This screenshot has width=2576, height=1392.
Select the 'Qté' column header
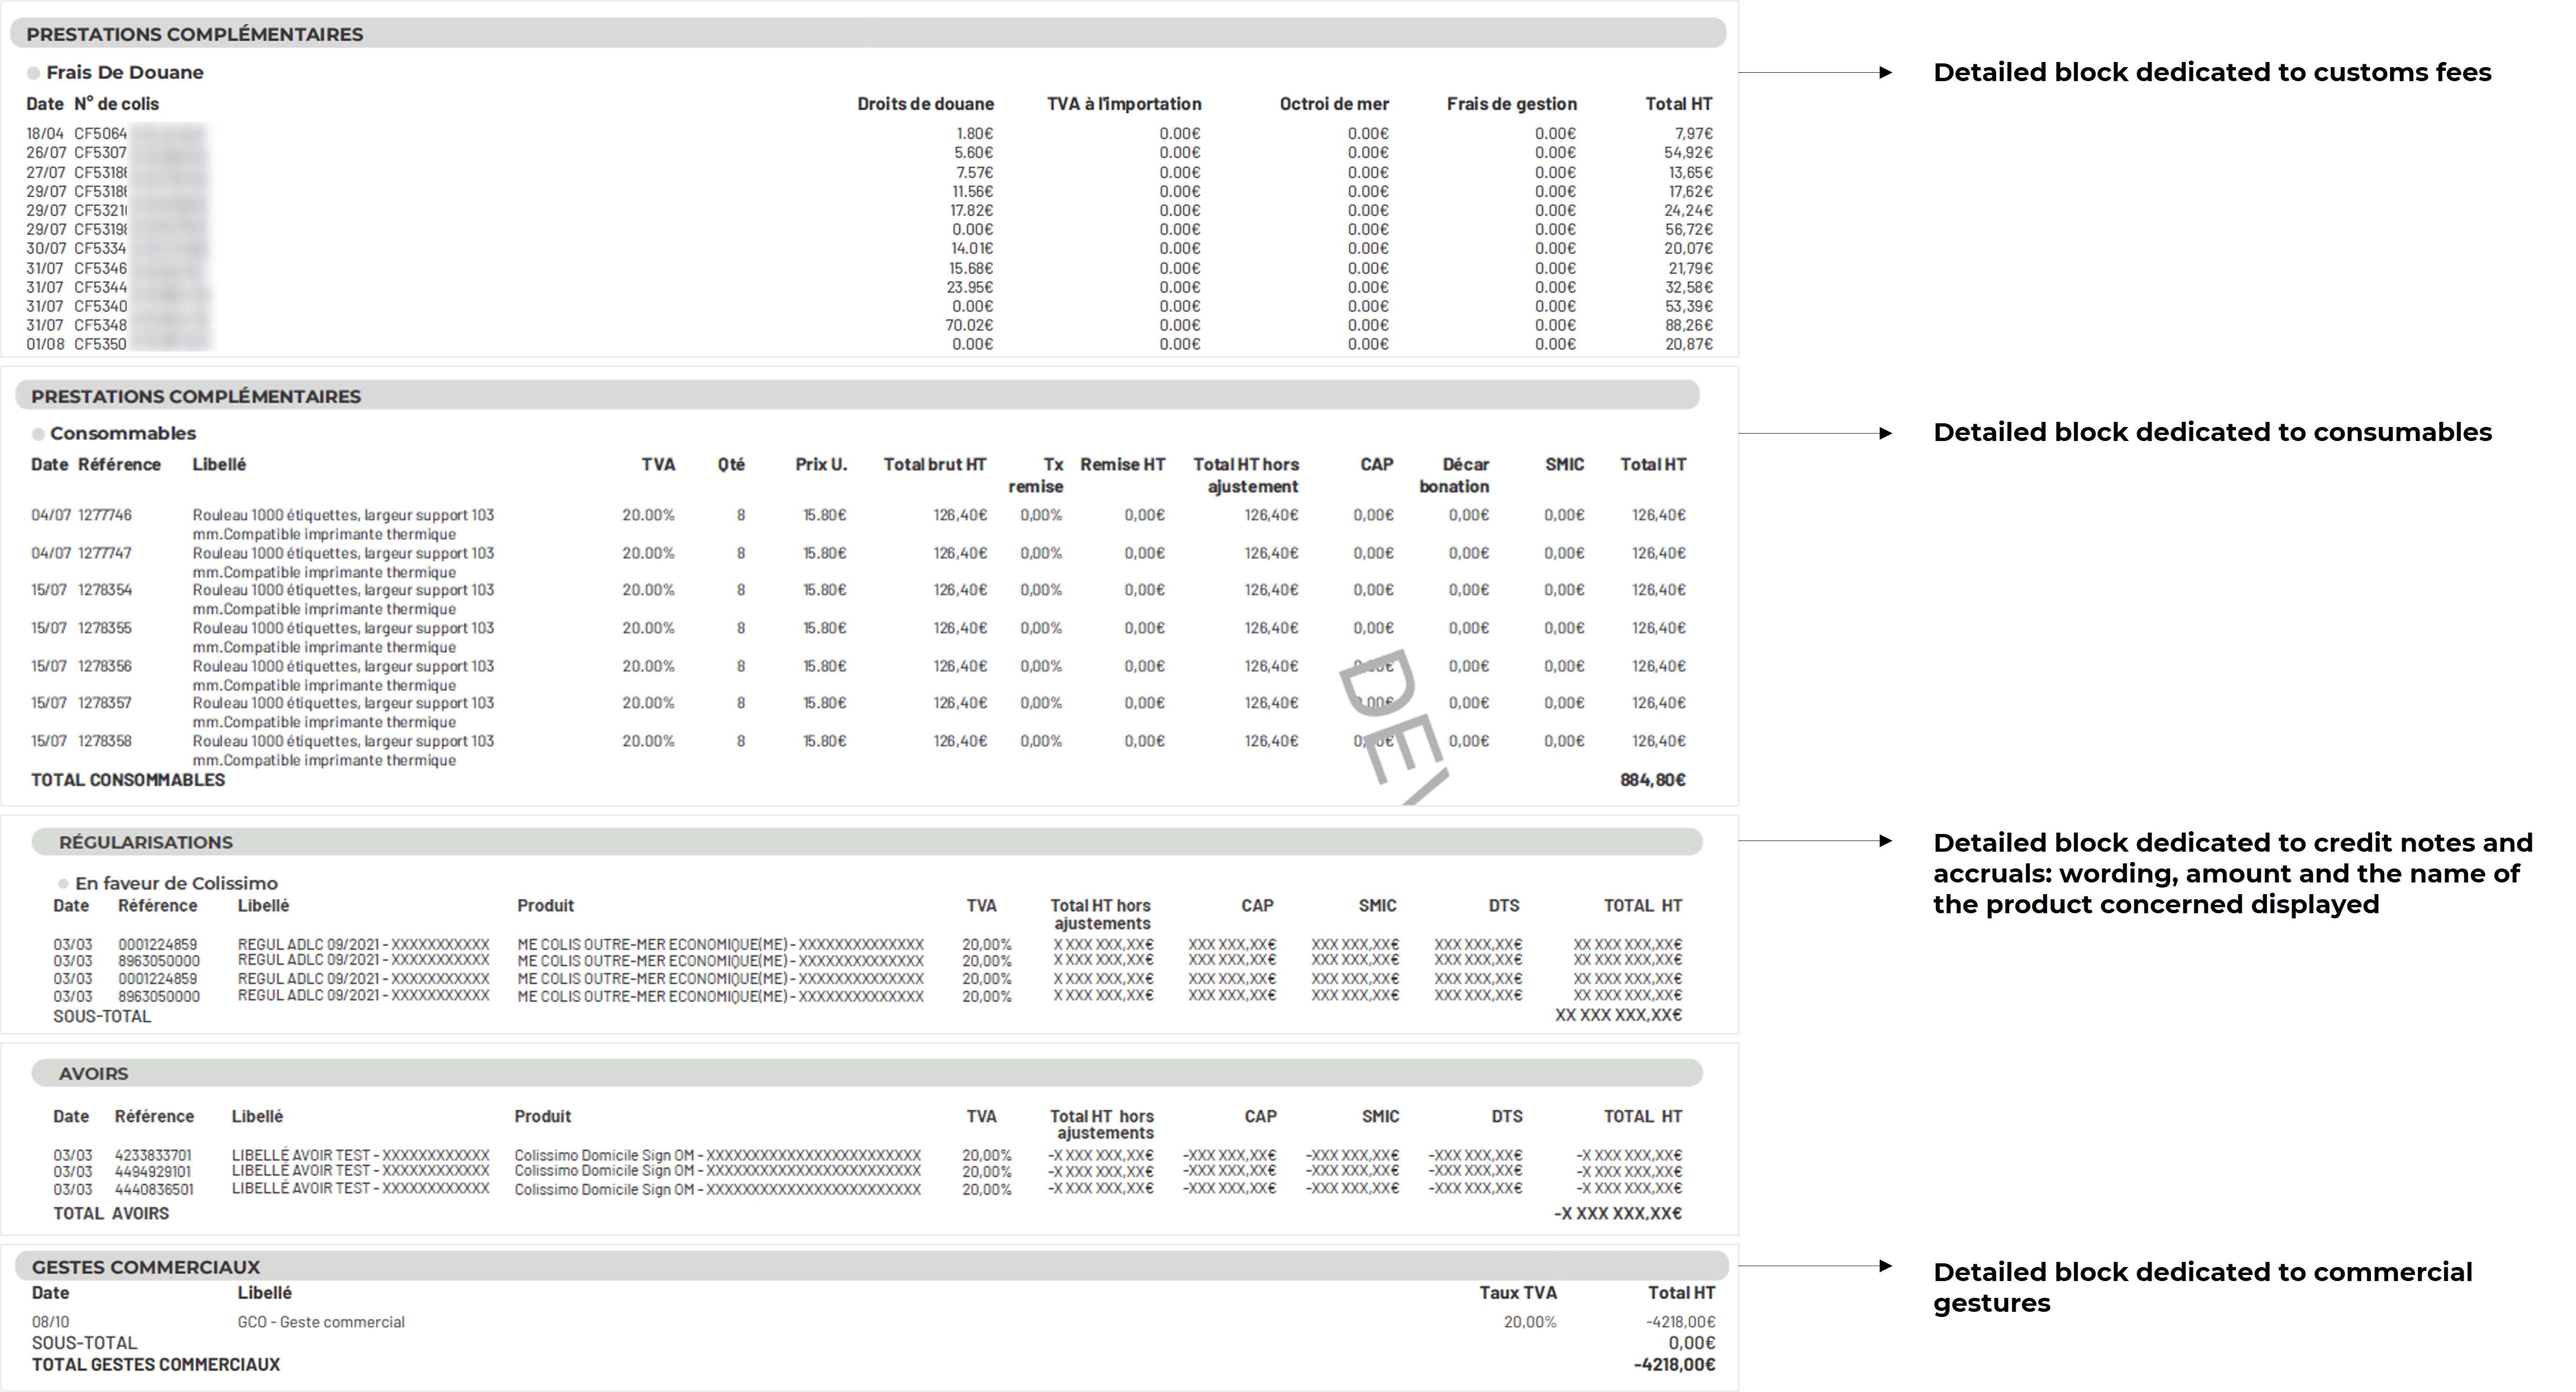click(731, 464)
